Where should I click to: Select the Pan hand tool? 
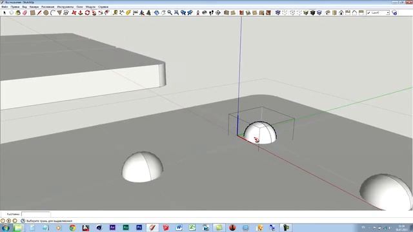tap(163, 13)
